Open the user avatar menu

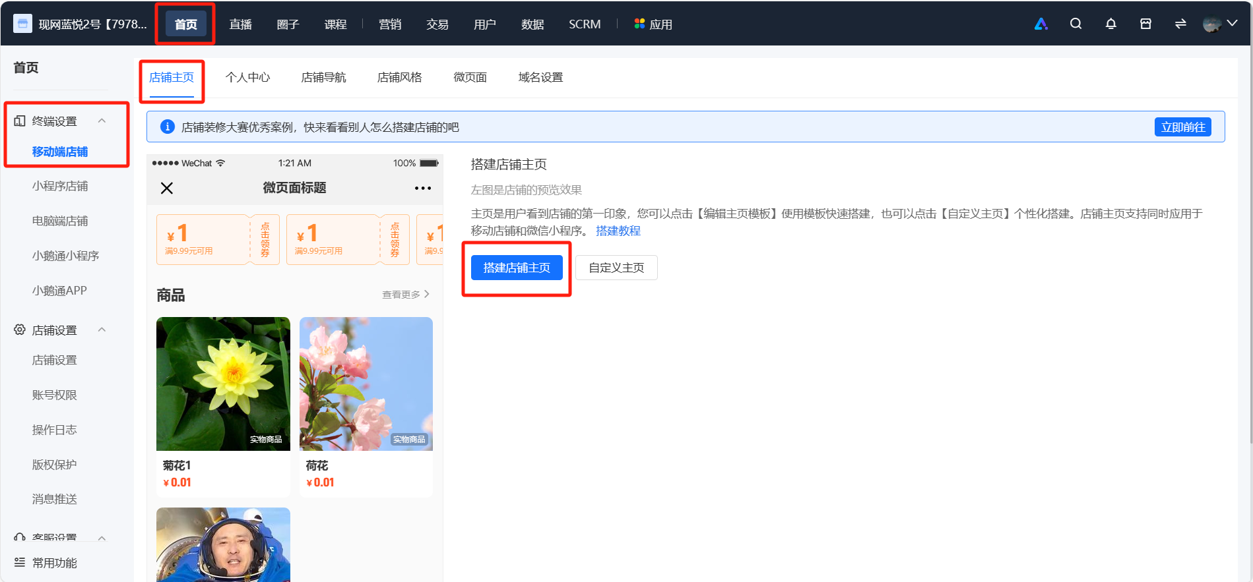point(1212,24)
